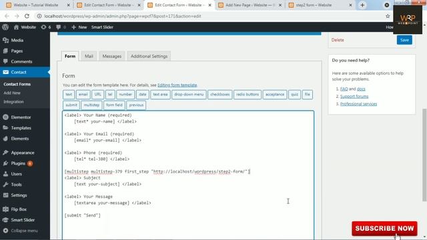Insert a radio buttons tag

click(248, 95)
